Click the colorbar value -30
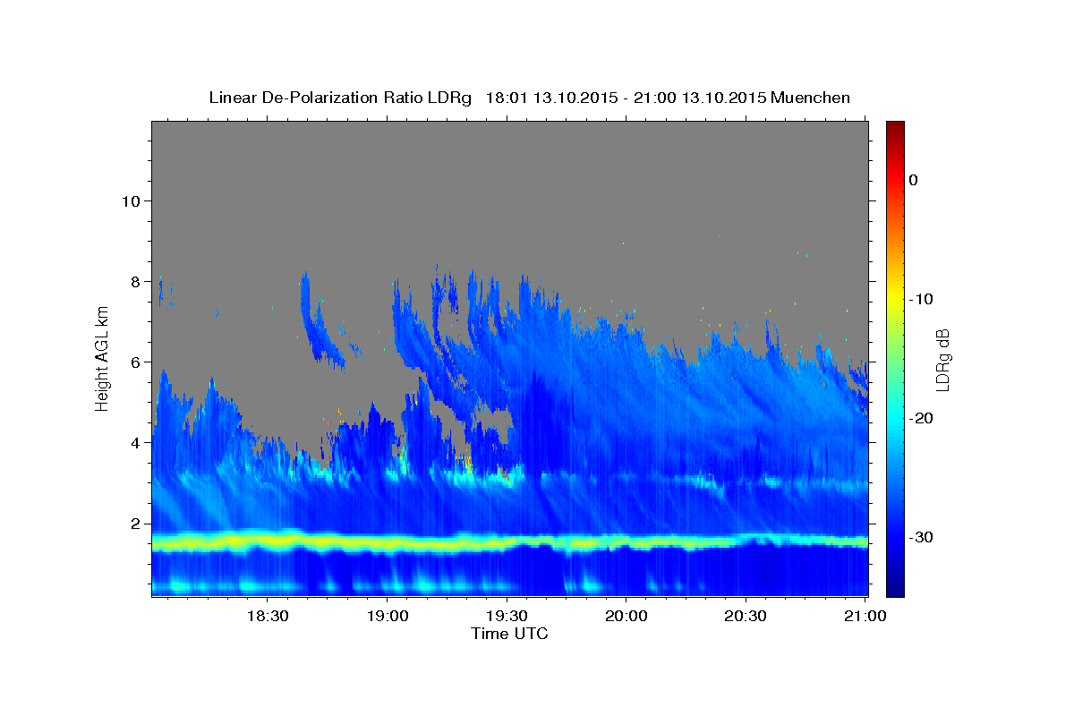This screenshot has height=716, width=1074. [x=921, y=537]
